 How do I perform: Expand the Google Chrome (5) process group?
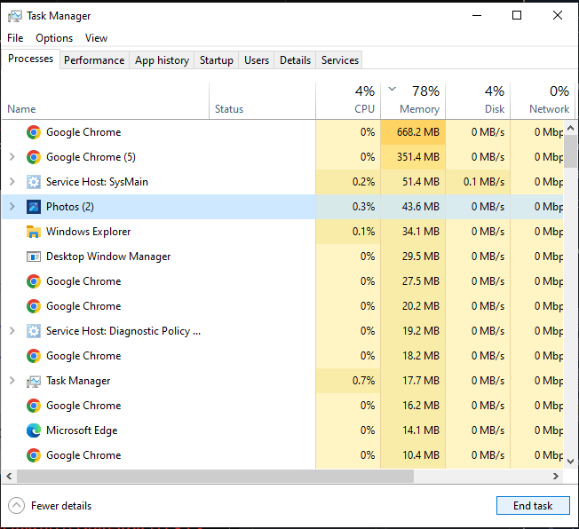pos(12,157)
